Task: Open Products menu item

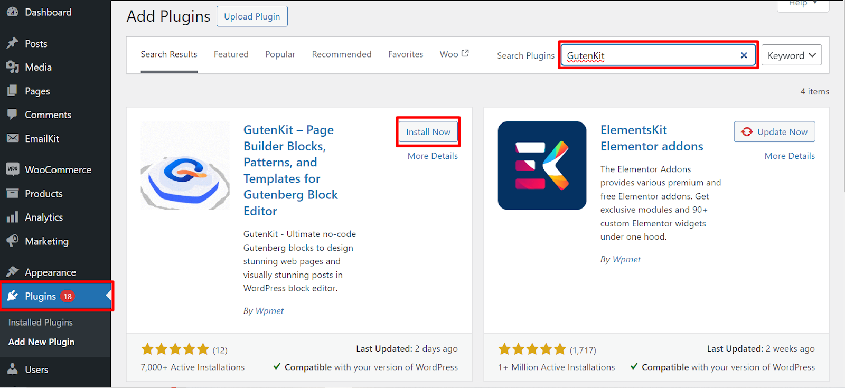Action: (55, 193)
